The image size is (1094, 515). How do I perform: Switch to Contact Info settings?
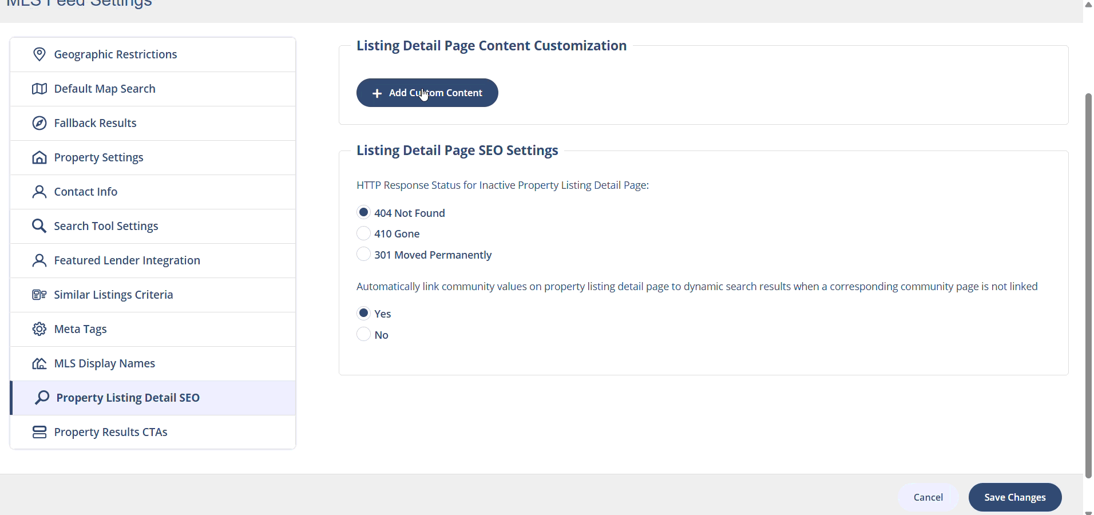153,192
